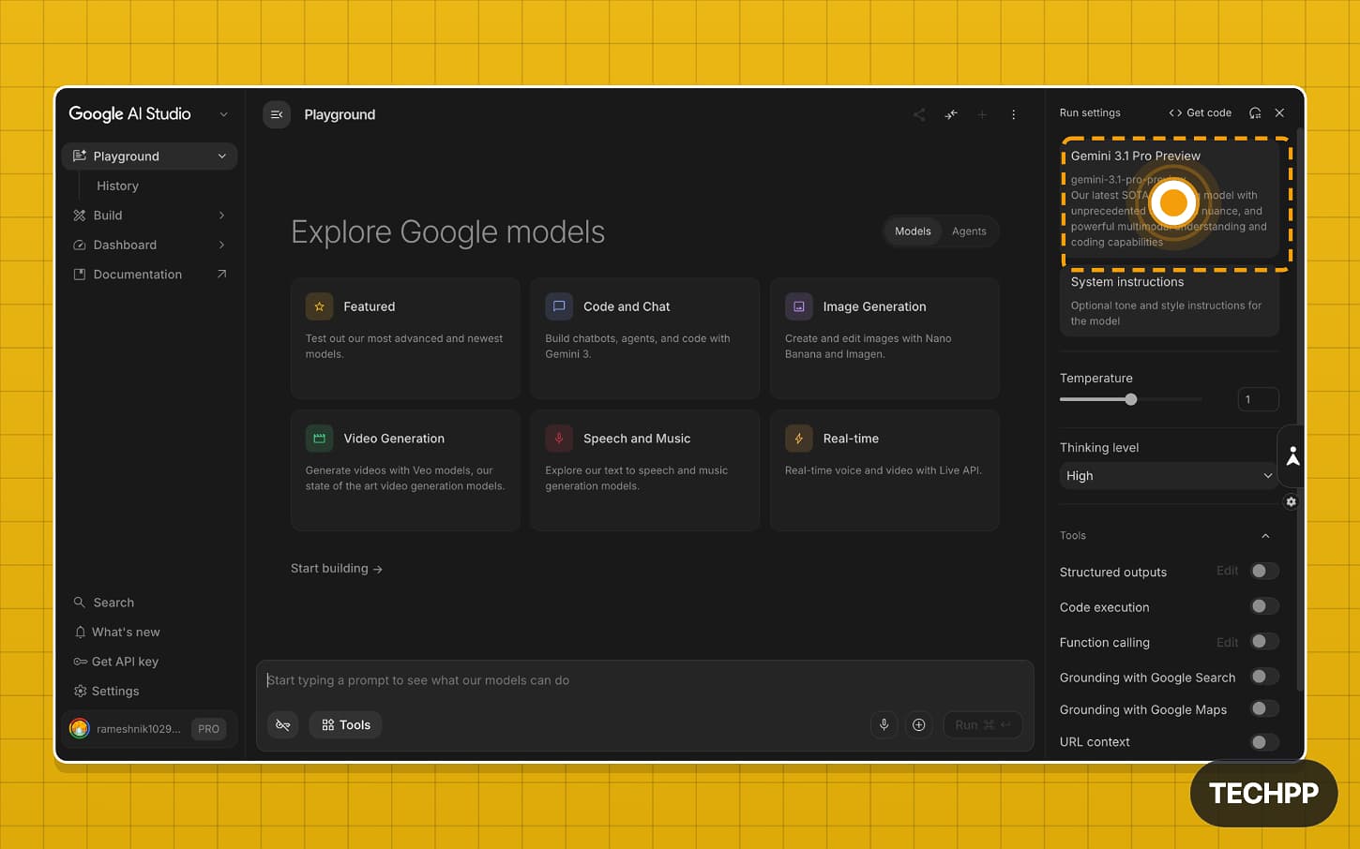The image size is (1360, 849).
Task: Click the Explore Google models heading
Action: tap(447, 231)
